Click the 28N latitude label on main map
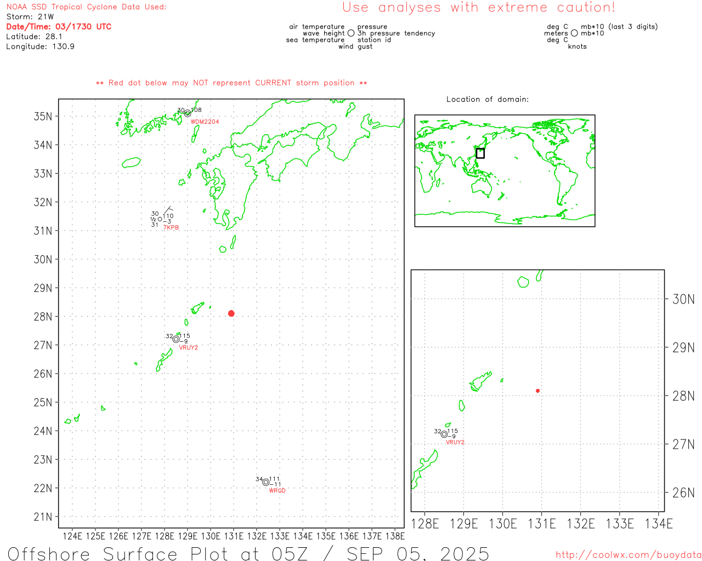702x561 pixels. [43, 317]
